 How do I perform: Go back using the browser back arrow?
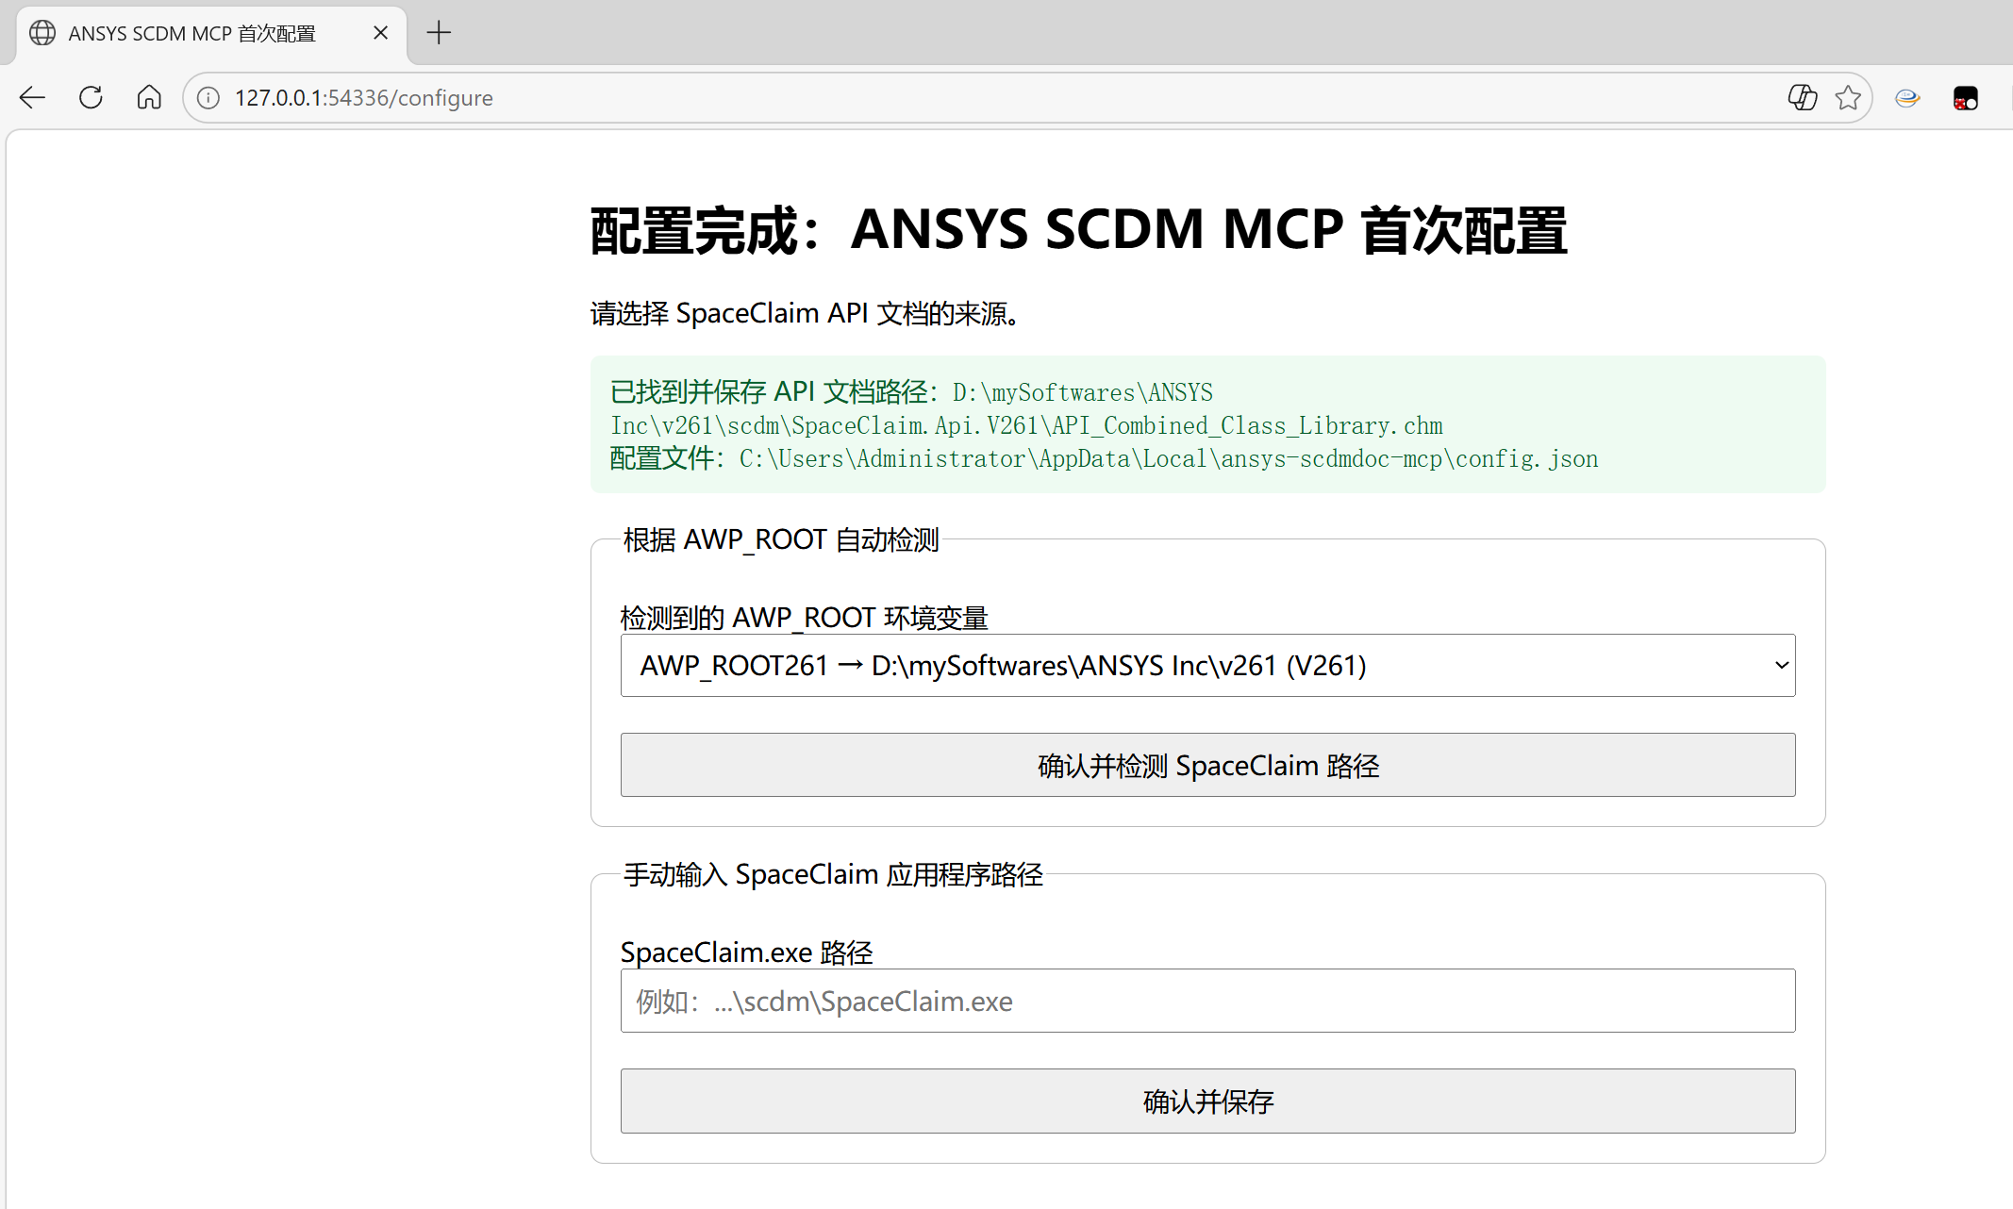tap(32, 97)
